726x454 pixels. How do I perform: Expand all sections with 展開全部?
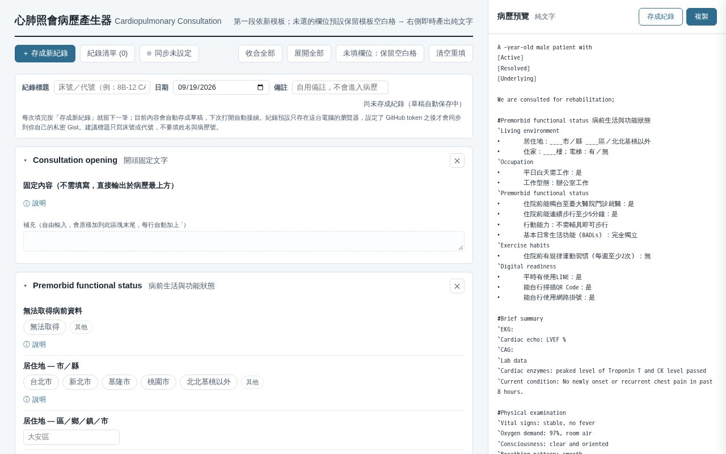[x=309, y=53]
